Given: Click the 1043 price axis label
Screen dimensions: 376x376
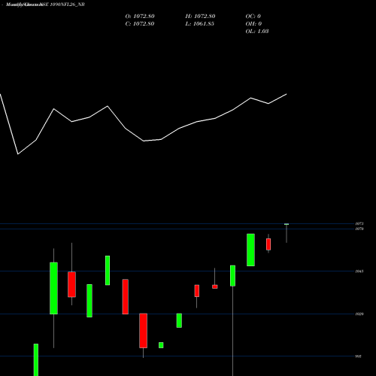Looking at the screenshot, I should tap(359, 271).
